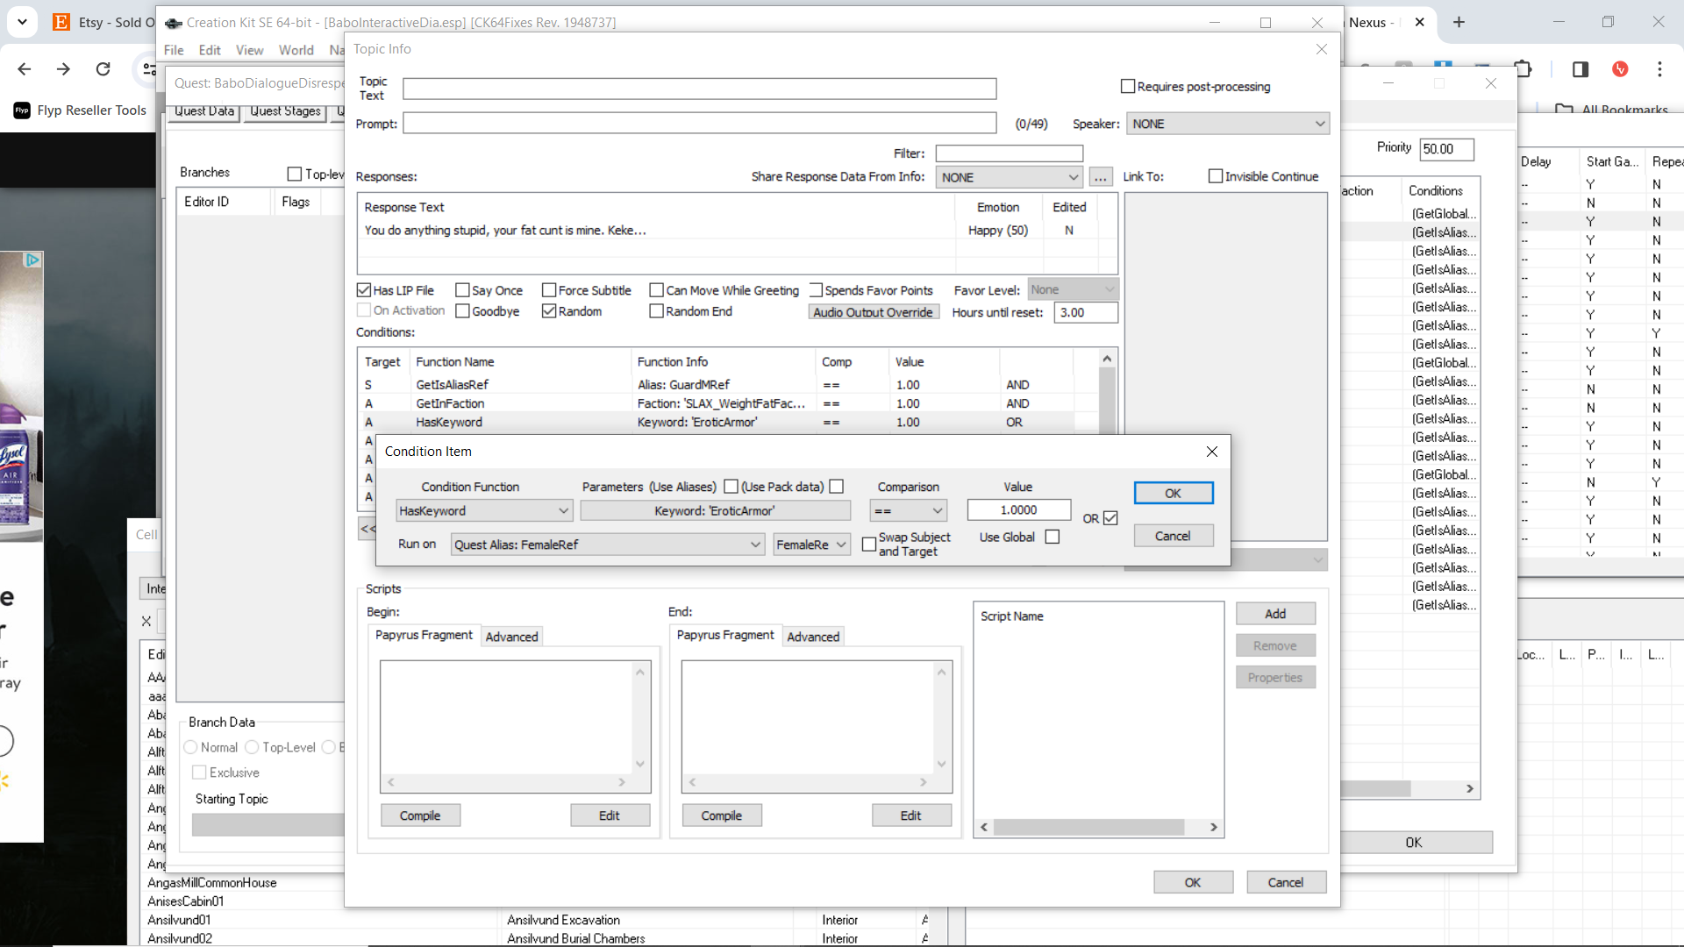Screen dimensions: 1684x947
Task: Enable Say Once checkbox
Action: tap(462, 290)
